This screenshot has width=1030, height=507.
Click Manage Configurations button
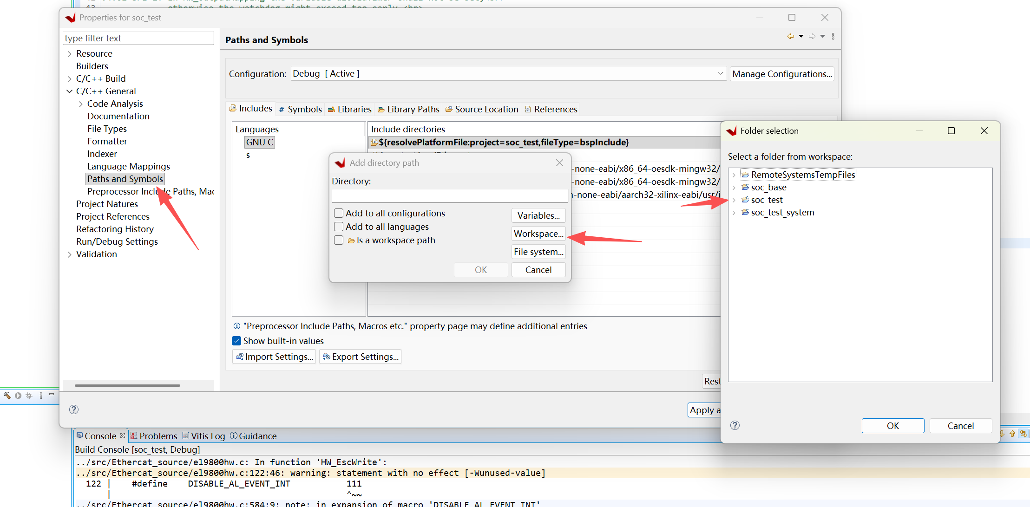point(782,74)
